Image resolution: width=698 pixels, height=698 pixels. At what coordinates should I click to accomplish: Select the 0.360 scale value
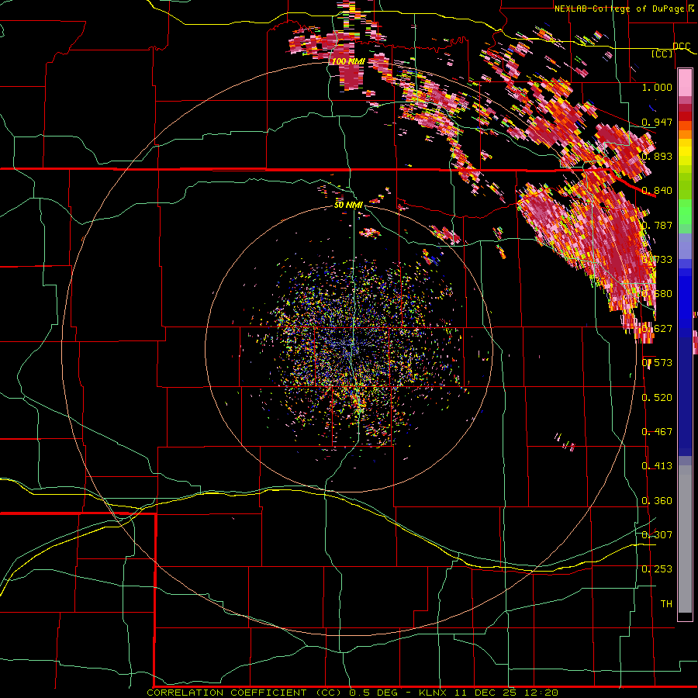pos(657,500)
